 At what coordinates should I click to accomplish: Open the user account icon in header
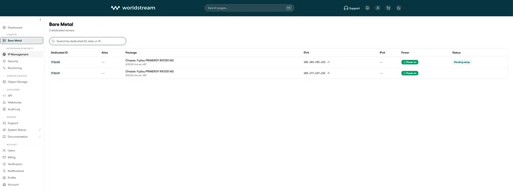click(378, 8)
